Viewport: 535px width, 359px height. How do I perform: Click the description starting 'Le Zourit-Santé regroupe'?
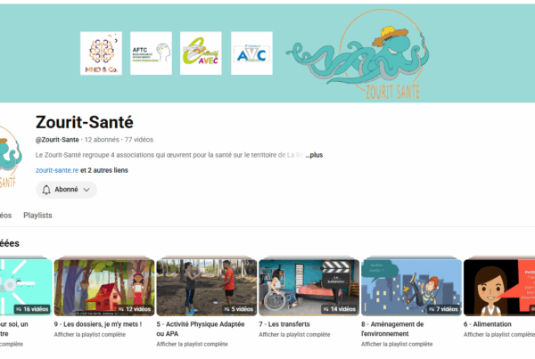coord(169,155)
